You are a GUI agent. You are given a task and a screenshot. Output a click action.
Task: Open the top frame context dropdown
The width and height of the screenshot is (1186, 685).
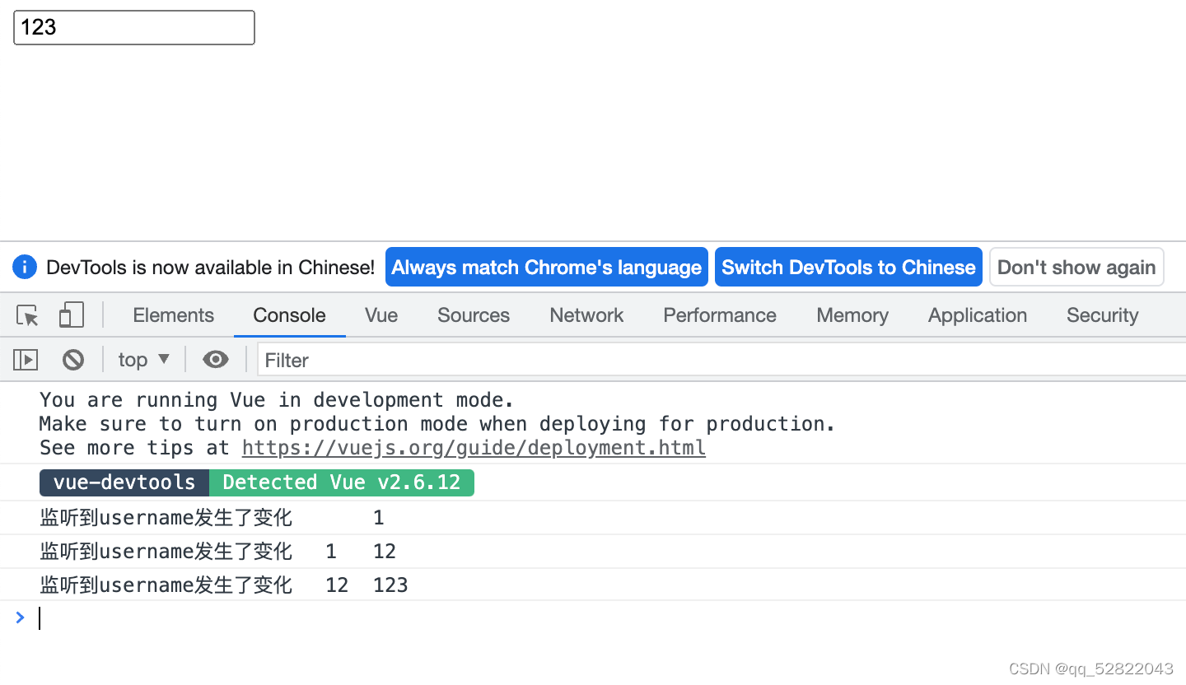tap(143, 359)
